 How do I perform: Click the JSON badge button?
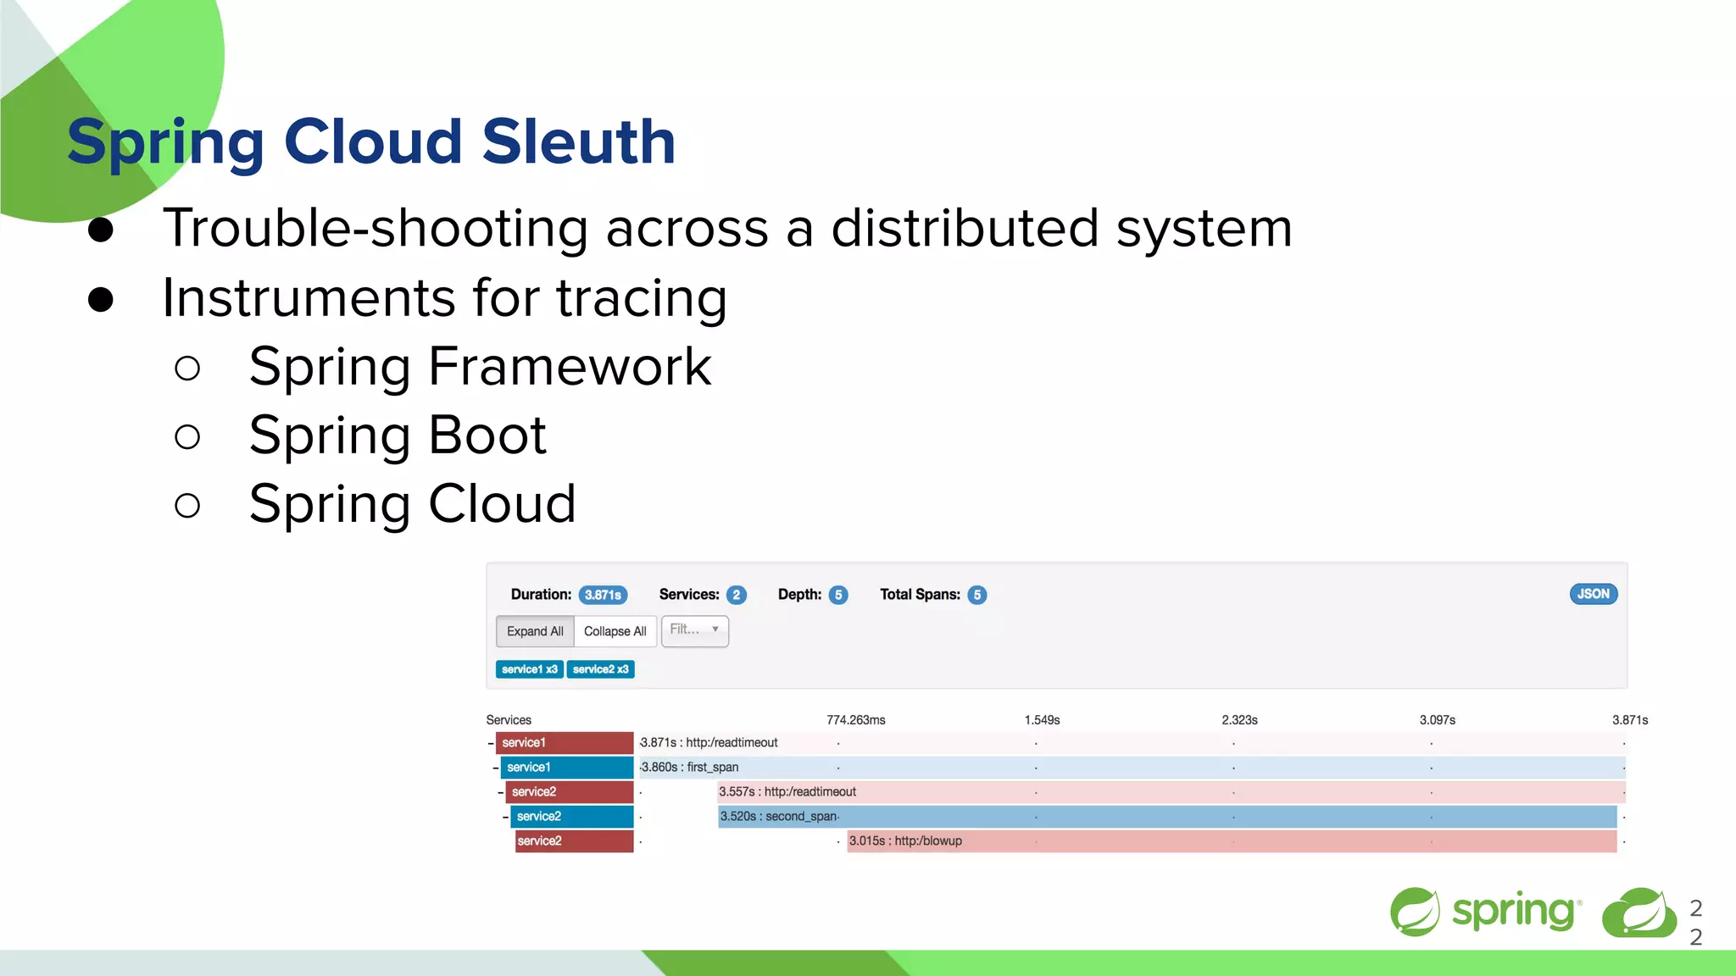click(x=1593, y=594)
